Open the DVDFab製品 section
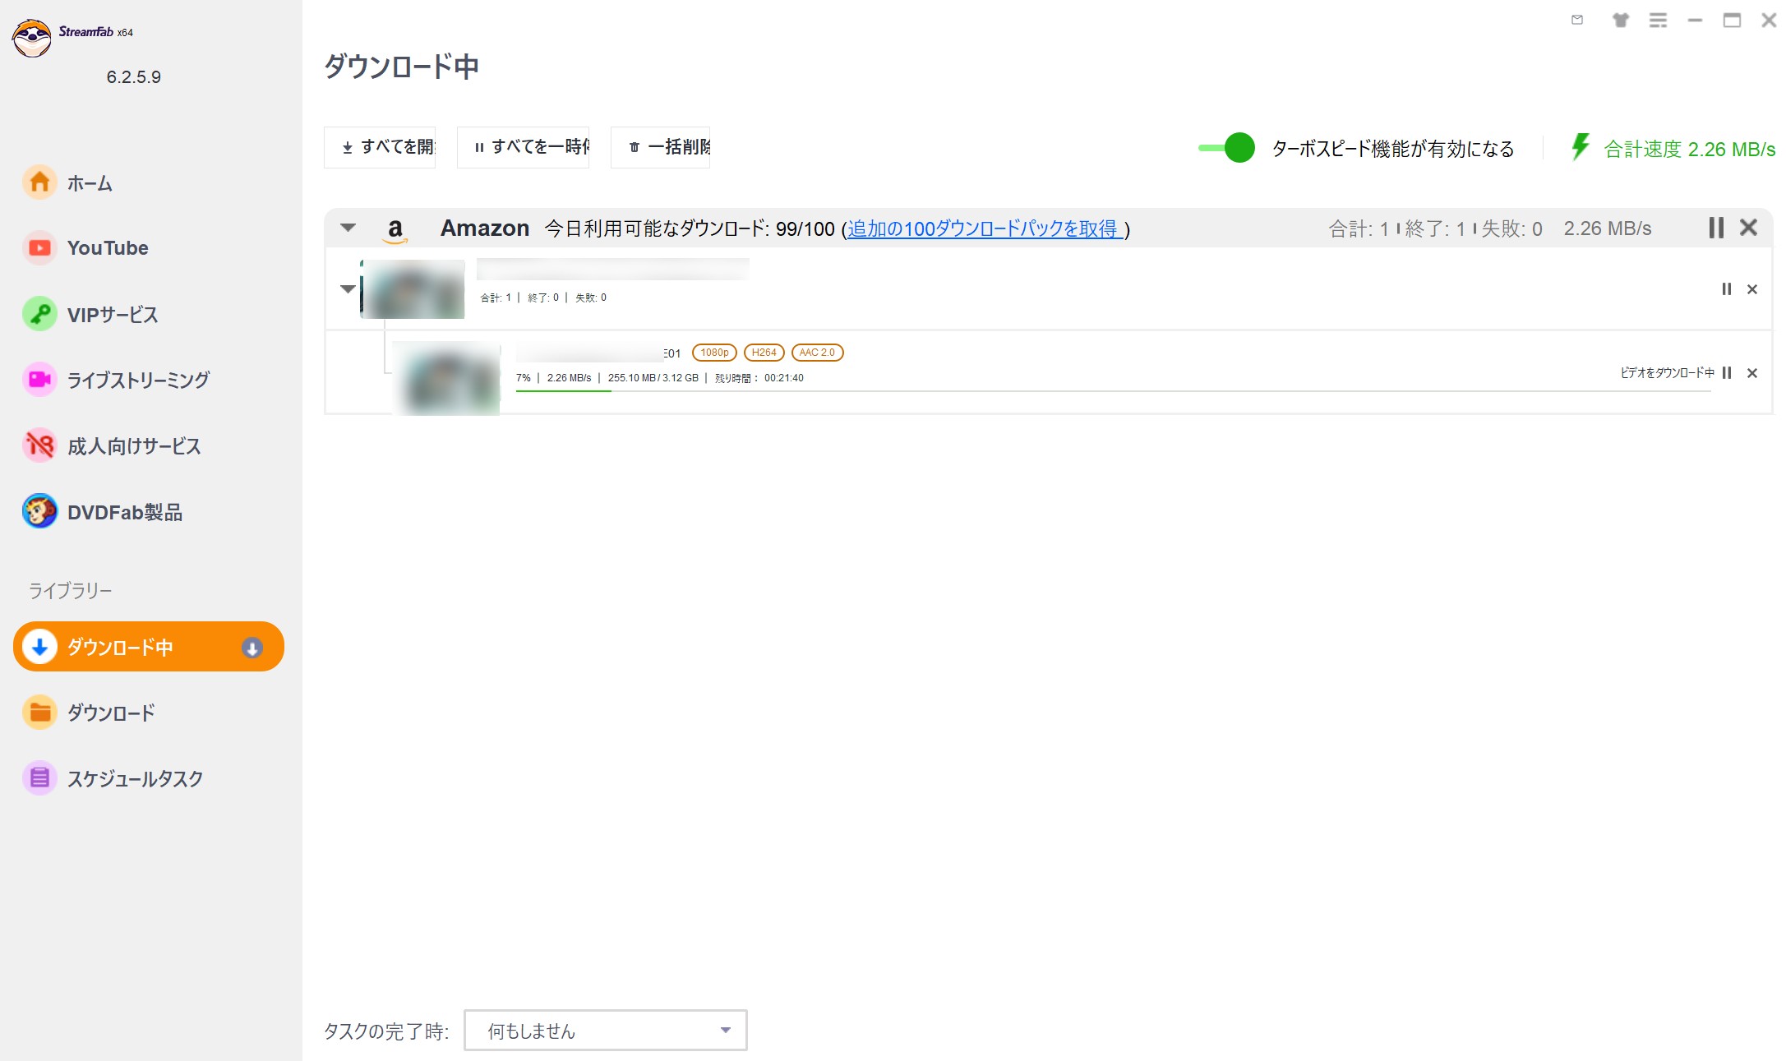This screenshot has height=1061, width=1786. [125, 512]
